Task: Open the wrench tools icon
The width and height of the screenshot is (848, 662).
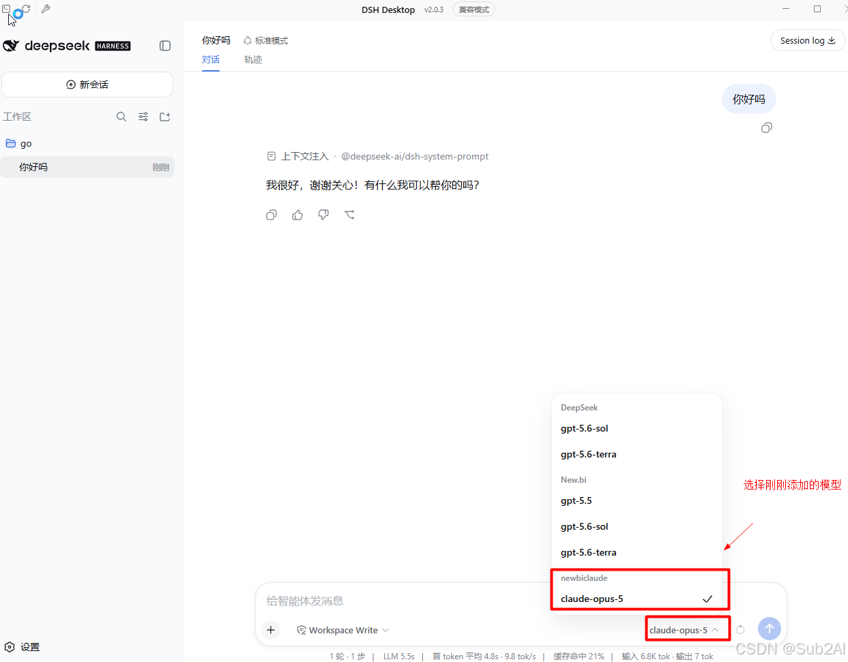Action: coord(46,9)
